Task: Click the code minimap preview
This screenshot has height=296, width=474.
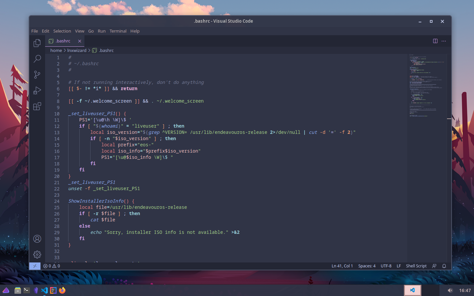Action: point(427,86)
